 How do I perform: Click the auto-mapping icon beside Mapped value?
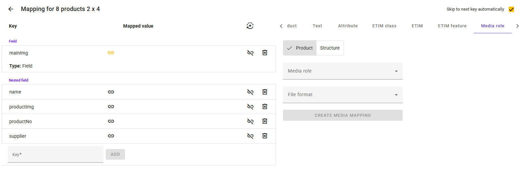(250, 26)
